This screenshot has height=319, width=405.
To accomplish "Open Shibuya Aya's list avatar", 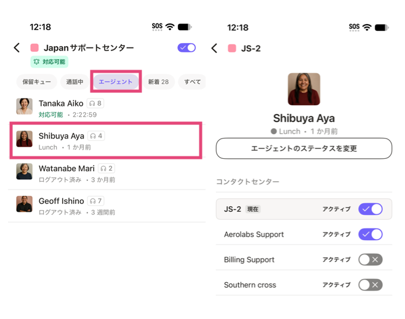I will (24, 139).
